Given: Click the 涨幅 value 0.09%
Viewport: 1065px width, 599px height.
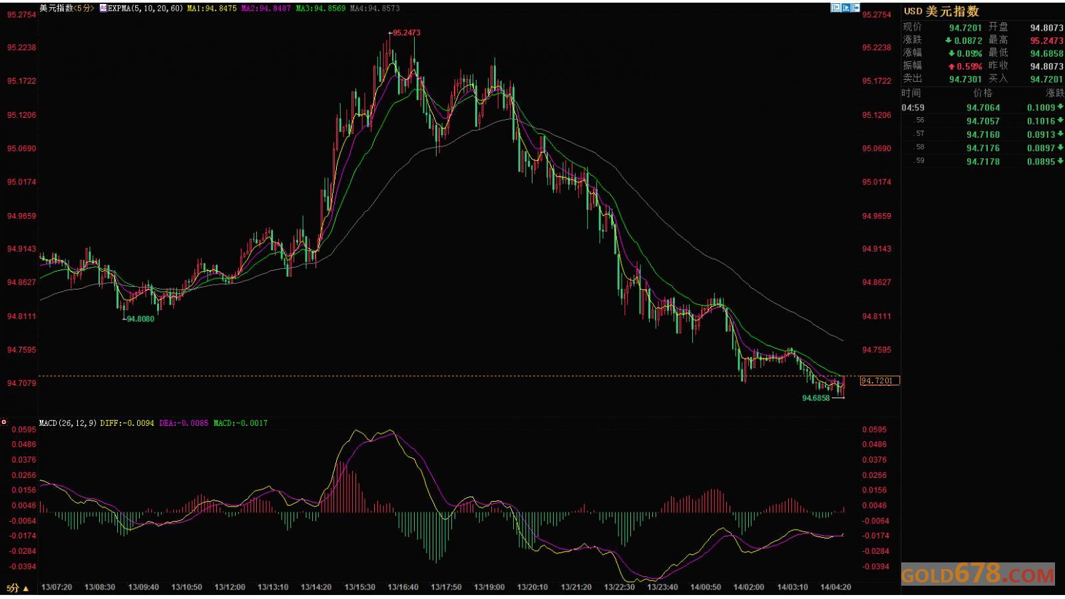Looking at the screenshot, I should pos(969,53).
